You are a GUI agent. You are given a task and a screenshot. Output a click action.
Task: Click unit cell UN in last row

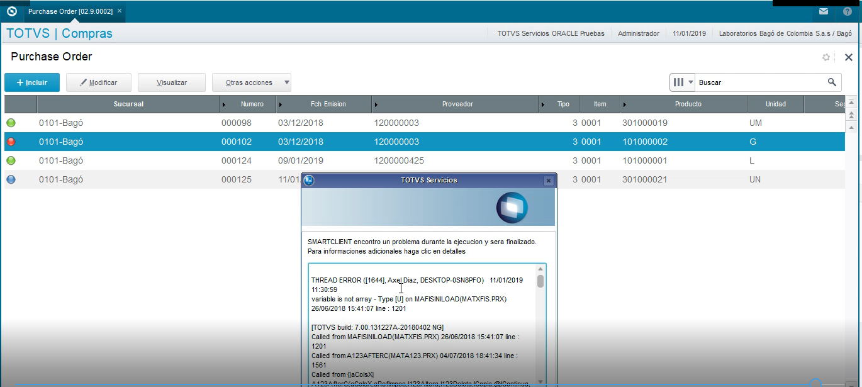coord(755,179)
